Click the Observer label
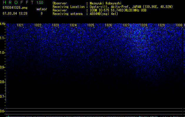Screen dimensions: 185x117 click(60, 3)
